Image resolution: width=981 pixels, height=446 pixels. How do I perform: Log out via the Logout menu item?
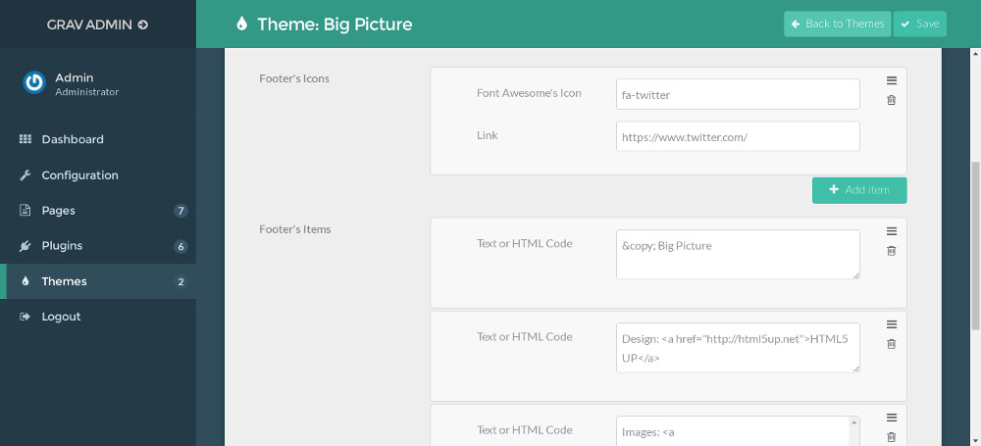click(98, 317)
